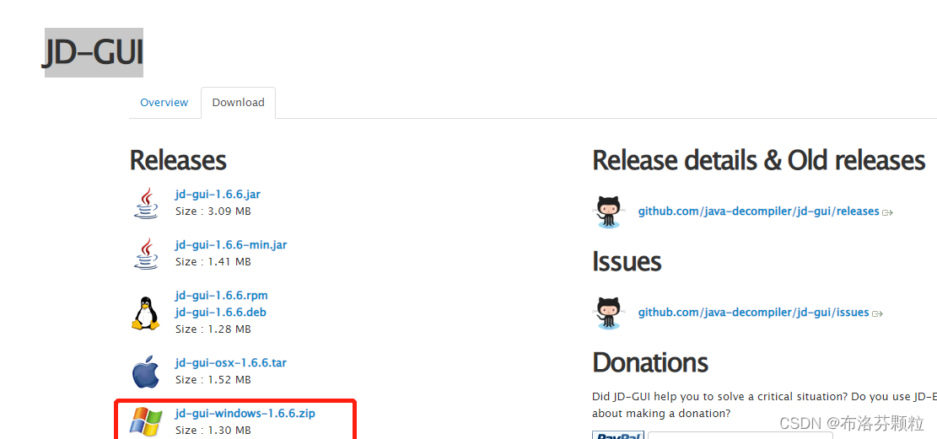Download jd-gui-windows-1.6.6.zip
The height and width of the screenshot is (439, 937).
245,414
